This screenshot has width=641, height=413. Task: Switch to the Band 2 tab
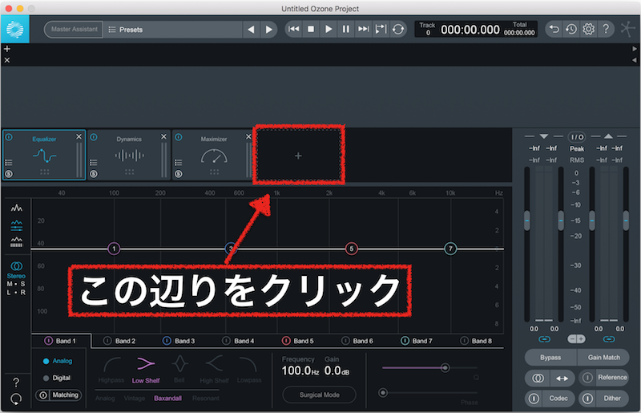(119, 341)
